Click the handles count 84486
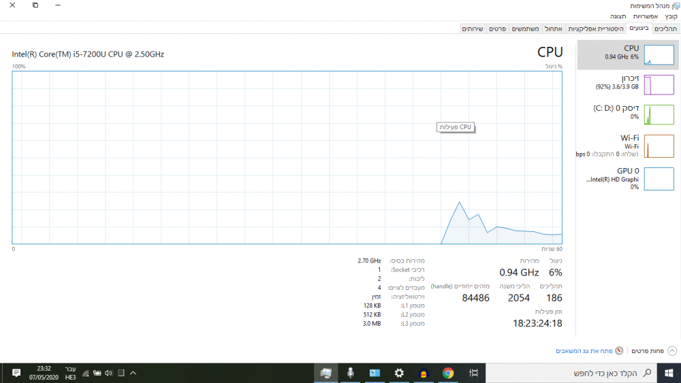681x383 pixels. point(475,298)
